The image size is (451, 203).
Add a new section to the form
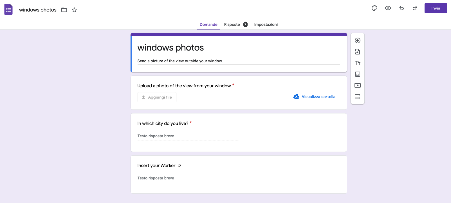[358, 97]
